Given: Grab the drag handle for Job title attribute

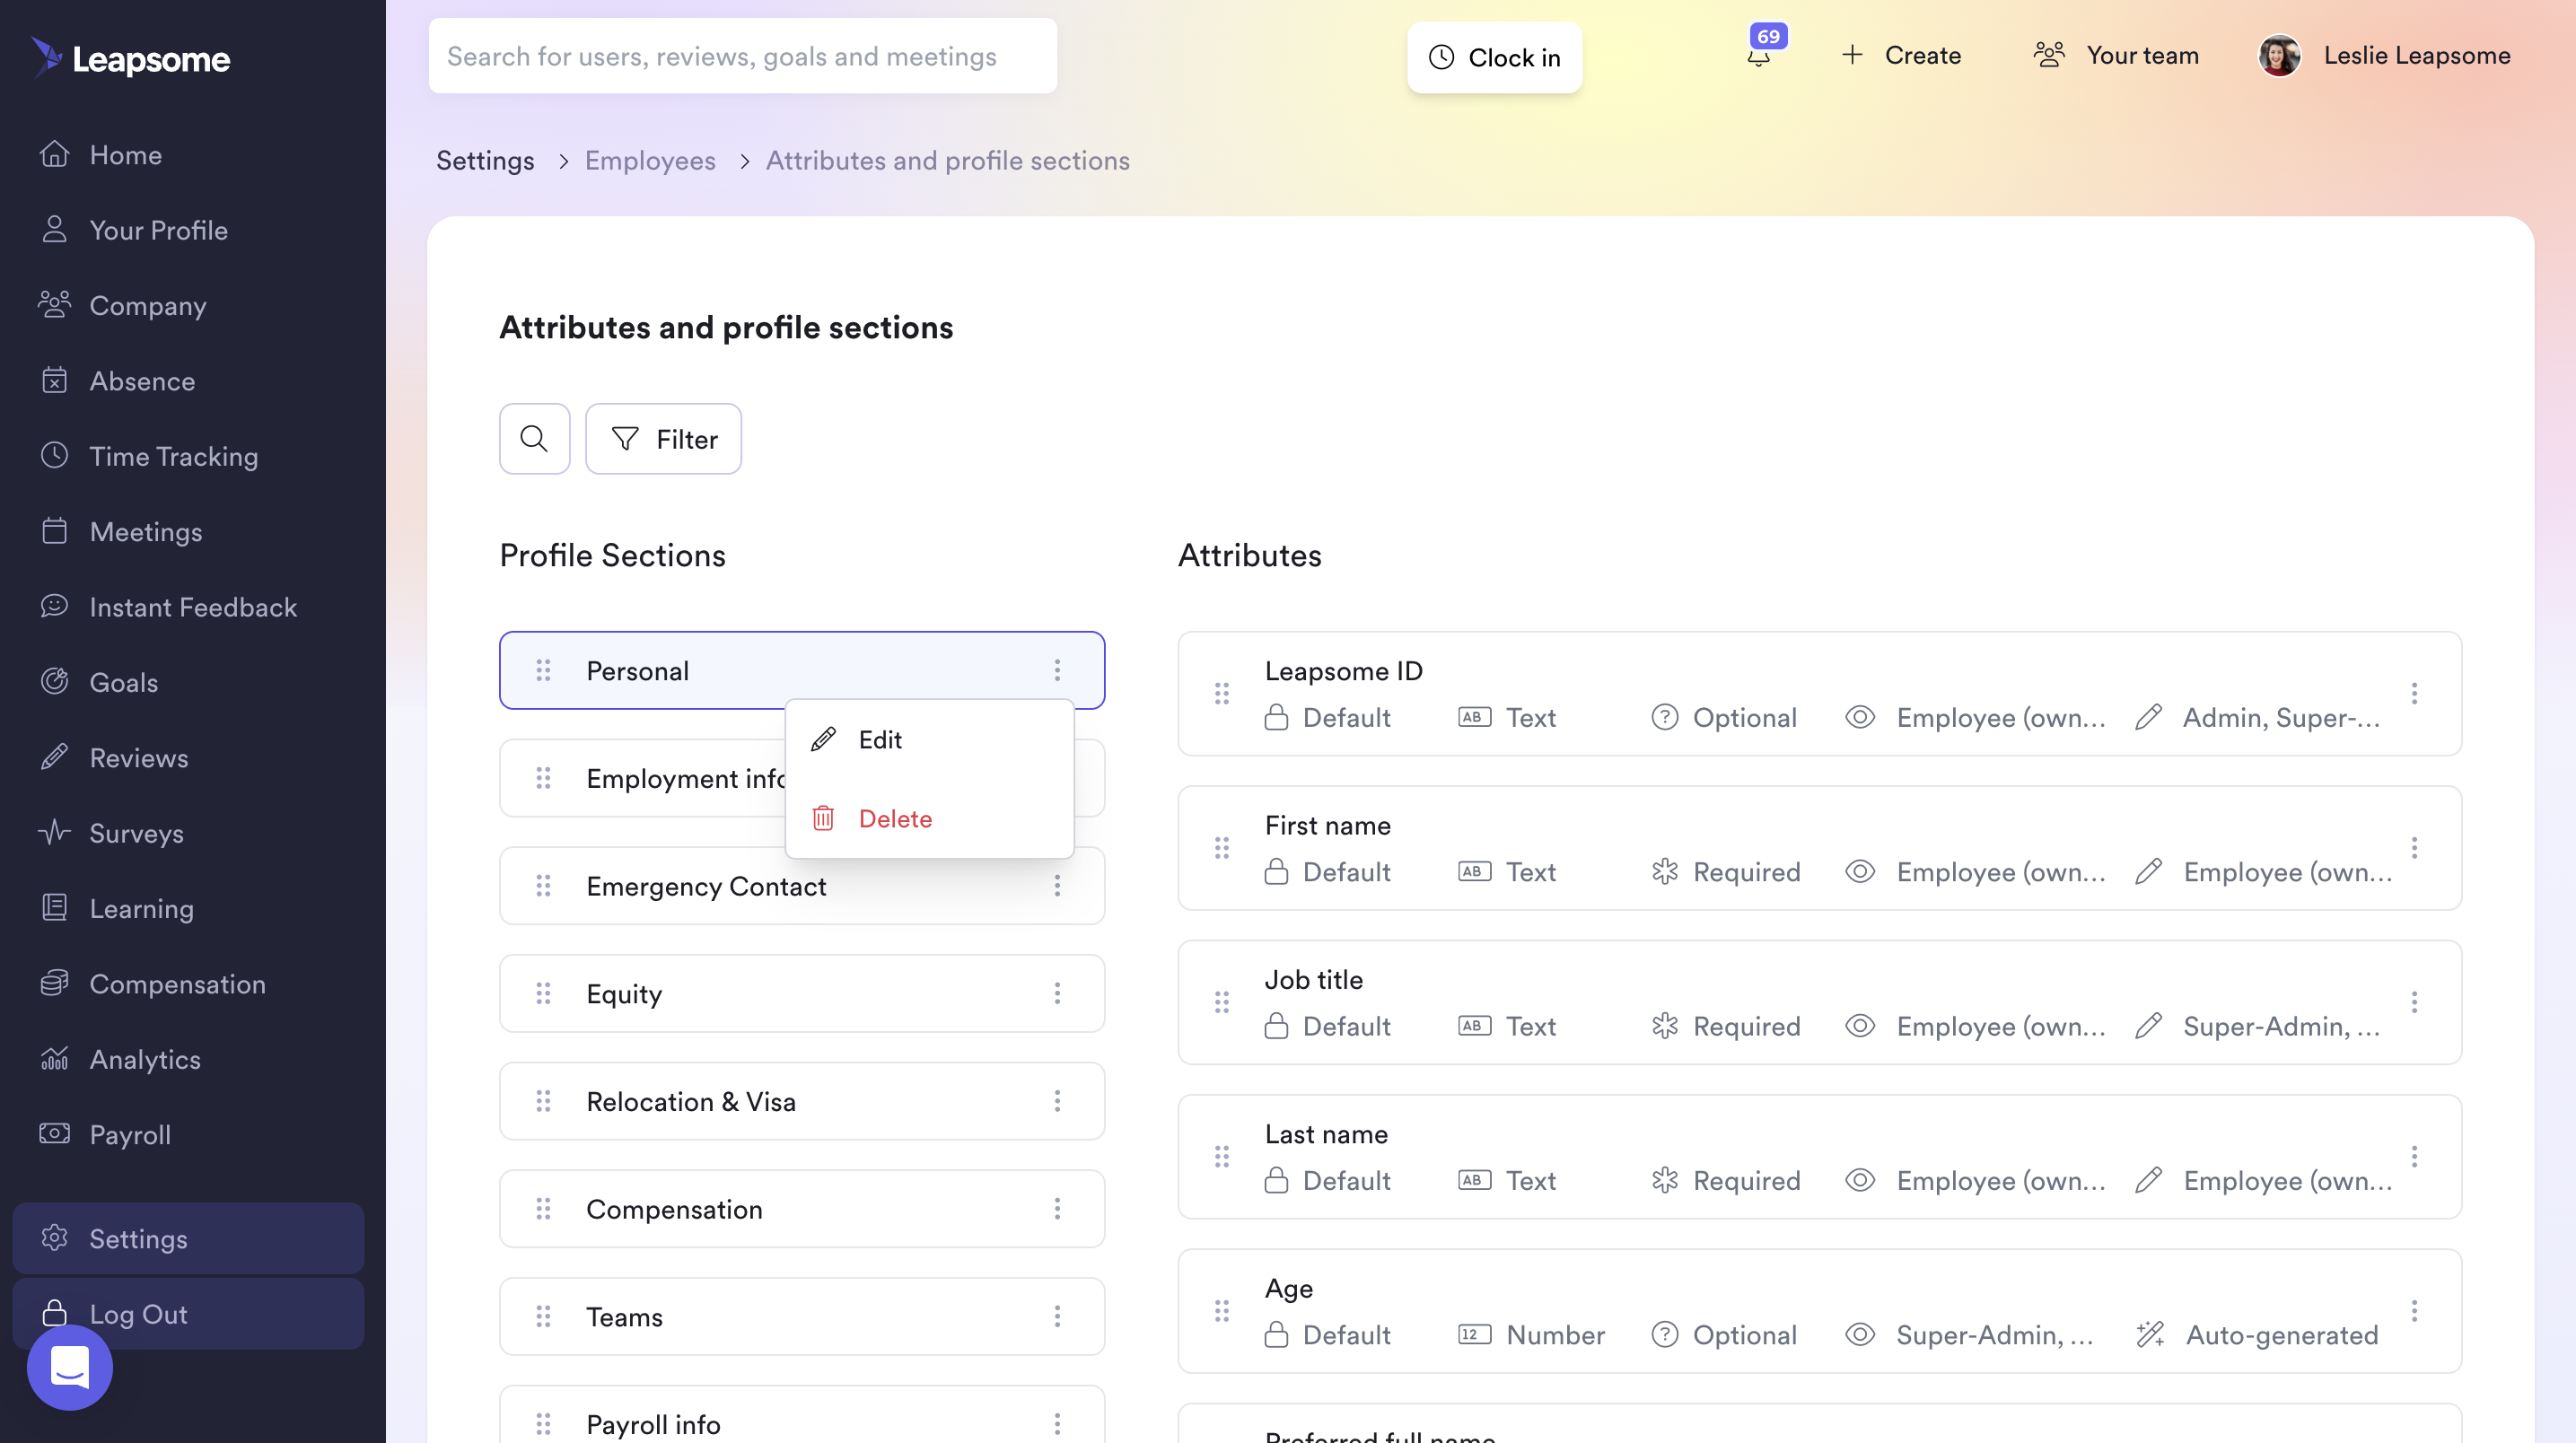Looking at the screenshot, I should [x=1222, y=1002].
